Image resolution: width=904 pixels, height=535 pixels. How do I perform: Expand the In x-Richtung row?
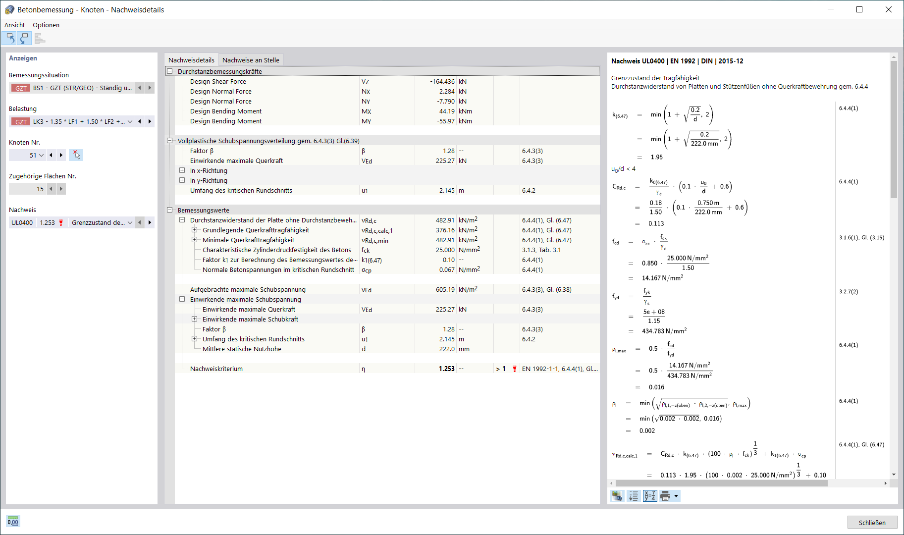pyautogui.click(x=182, y=170)
